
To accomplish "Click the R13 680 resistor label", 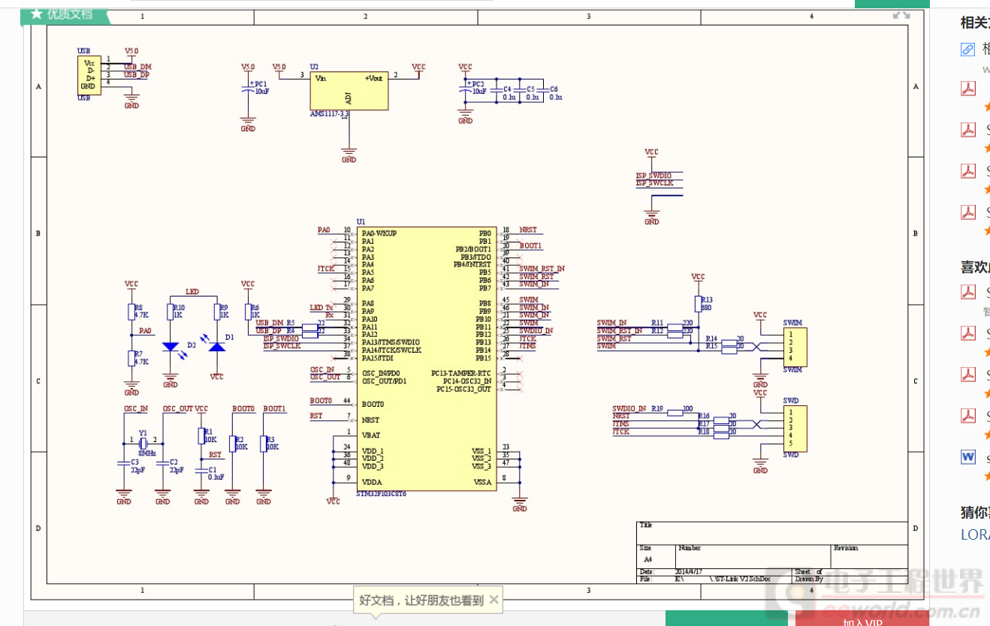I will coord(706,303).
